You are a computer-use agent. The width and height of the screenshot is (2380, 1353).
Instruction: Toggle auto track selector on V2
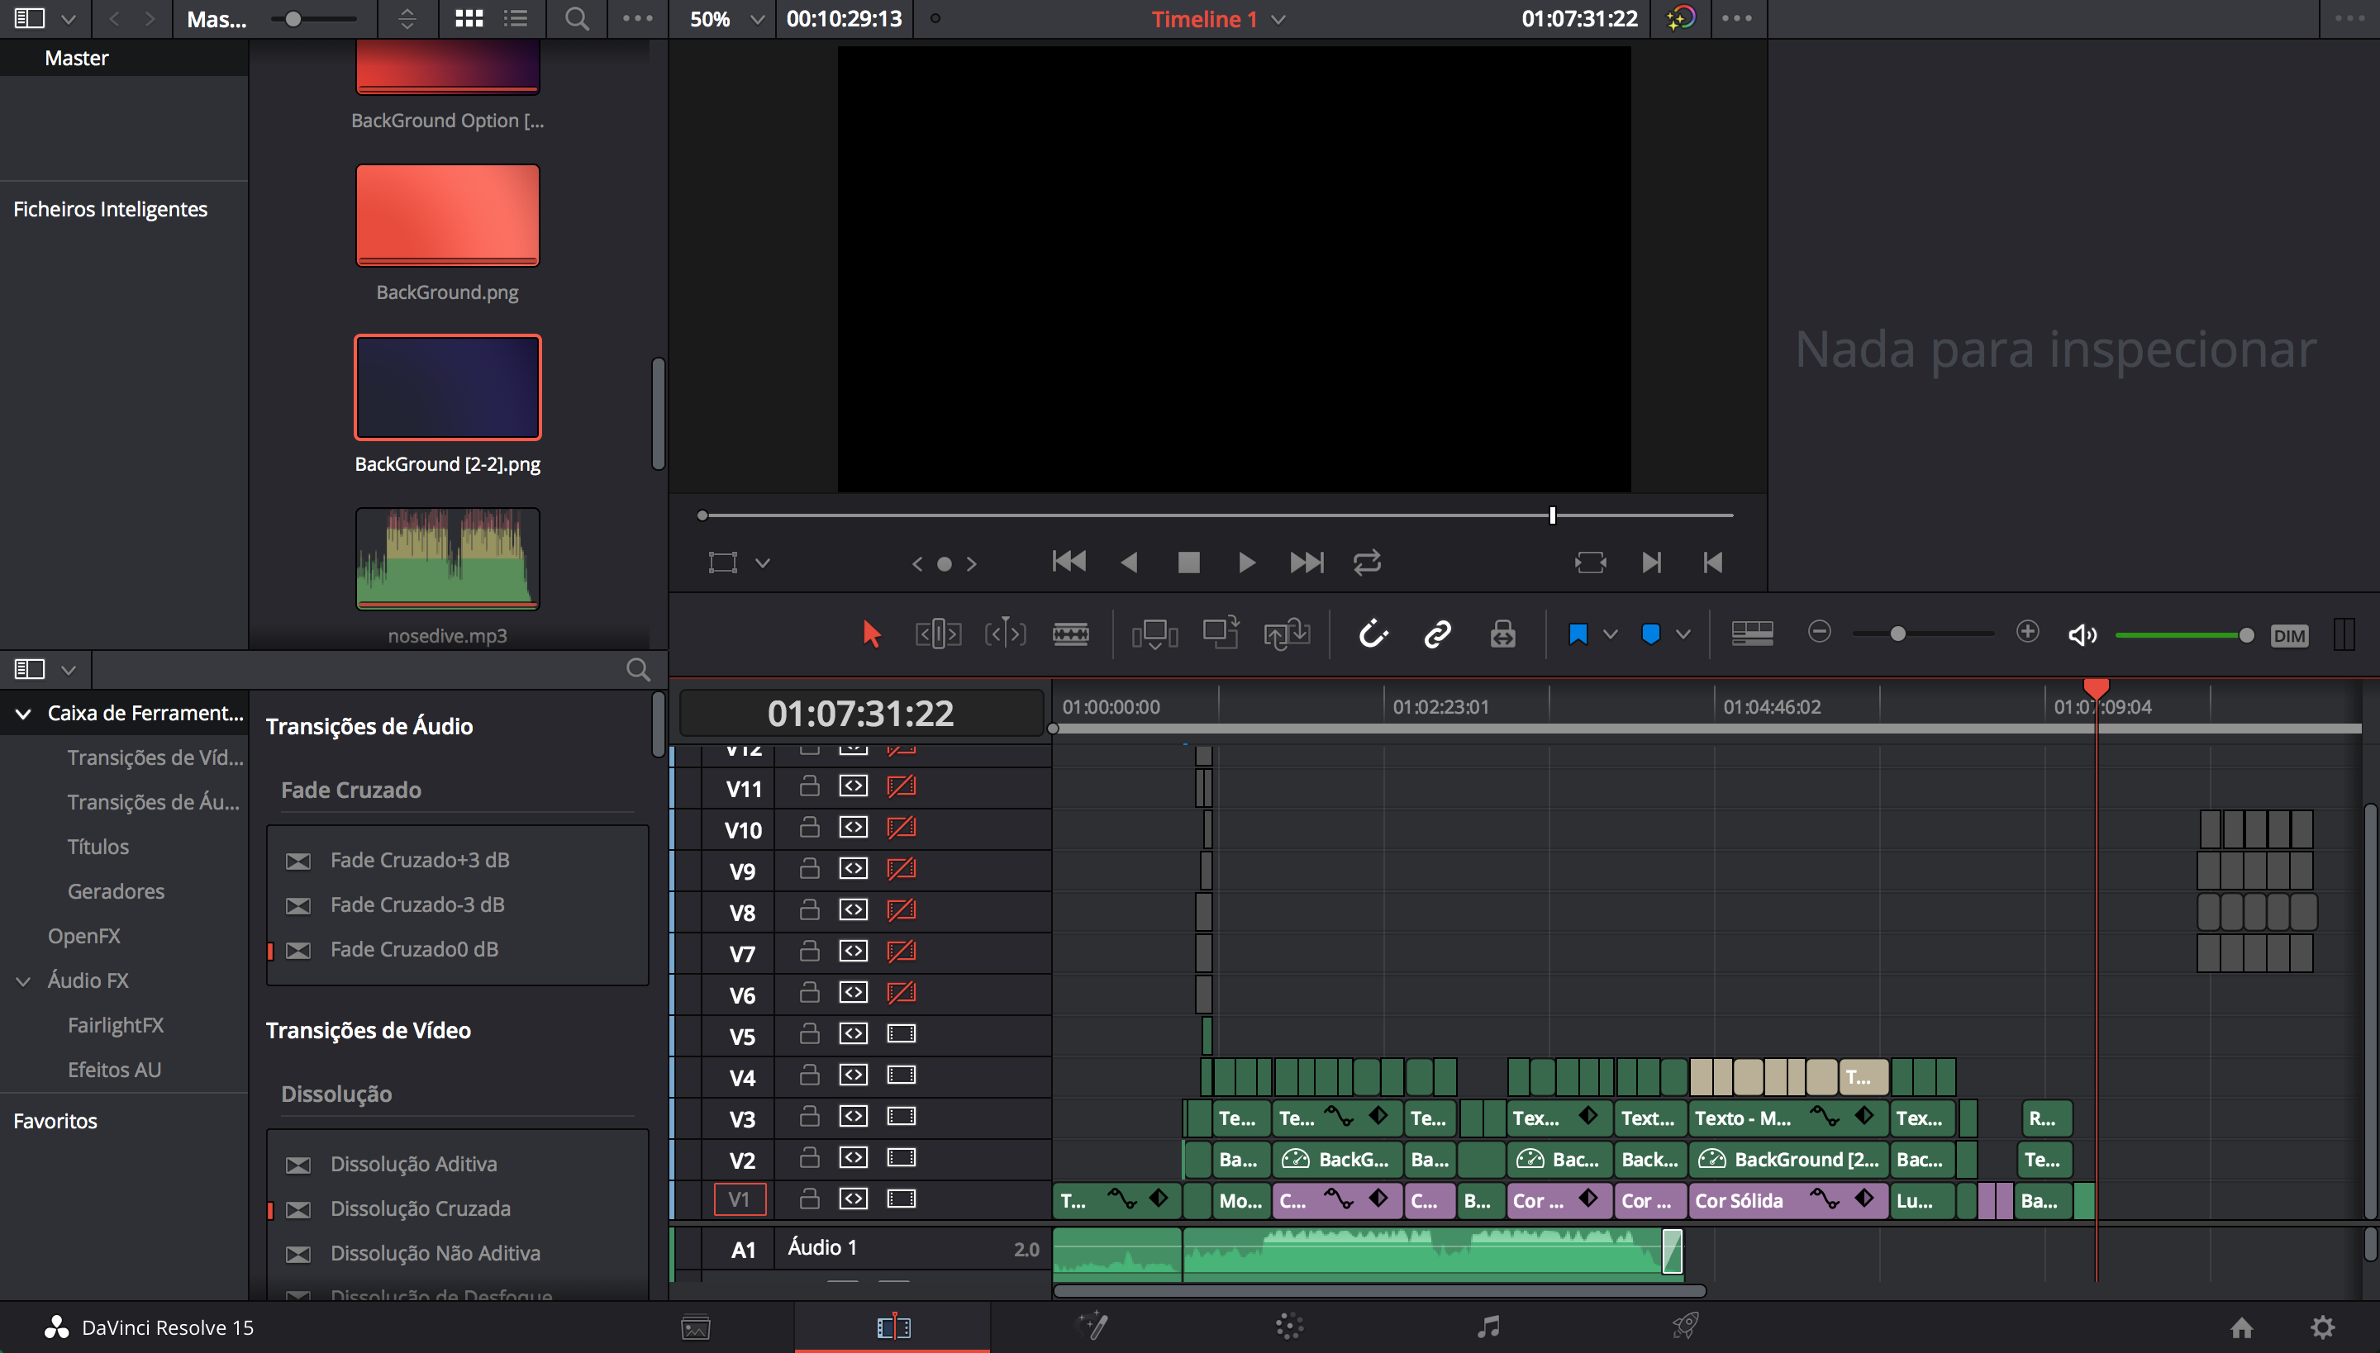click(x=854, y=1157)
